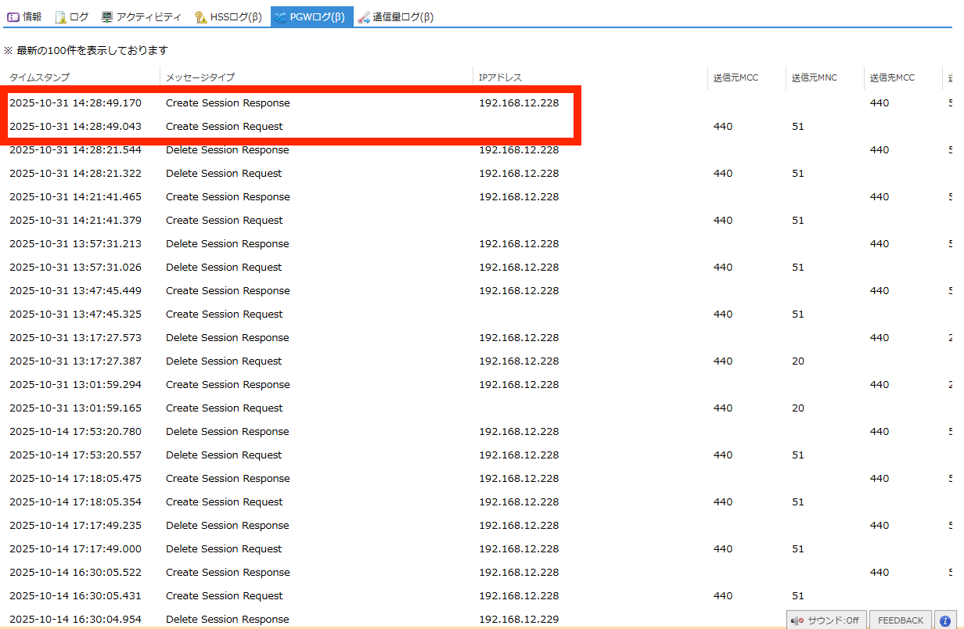This screenshot has height=629, width=964.
Task: Click the 送信元MCC column header
Action: pos(736,77)
